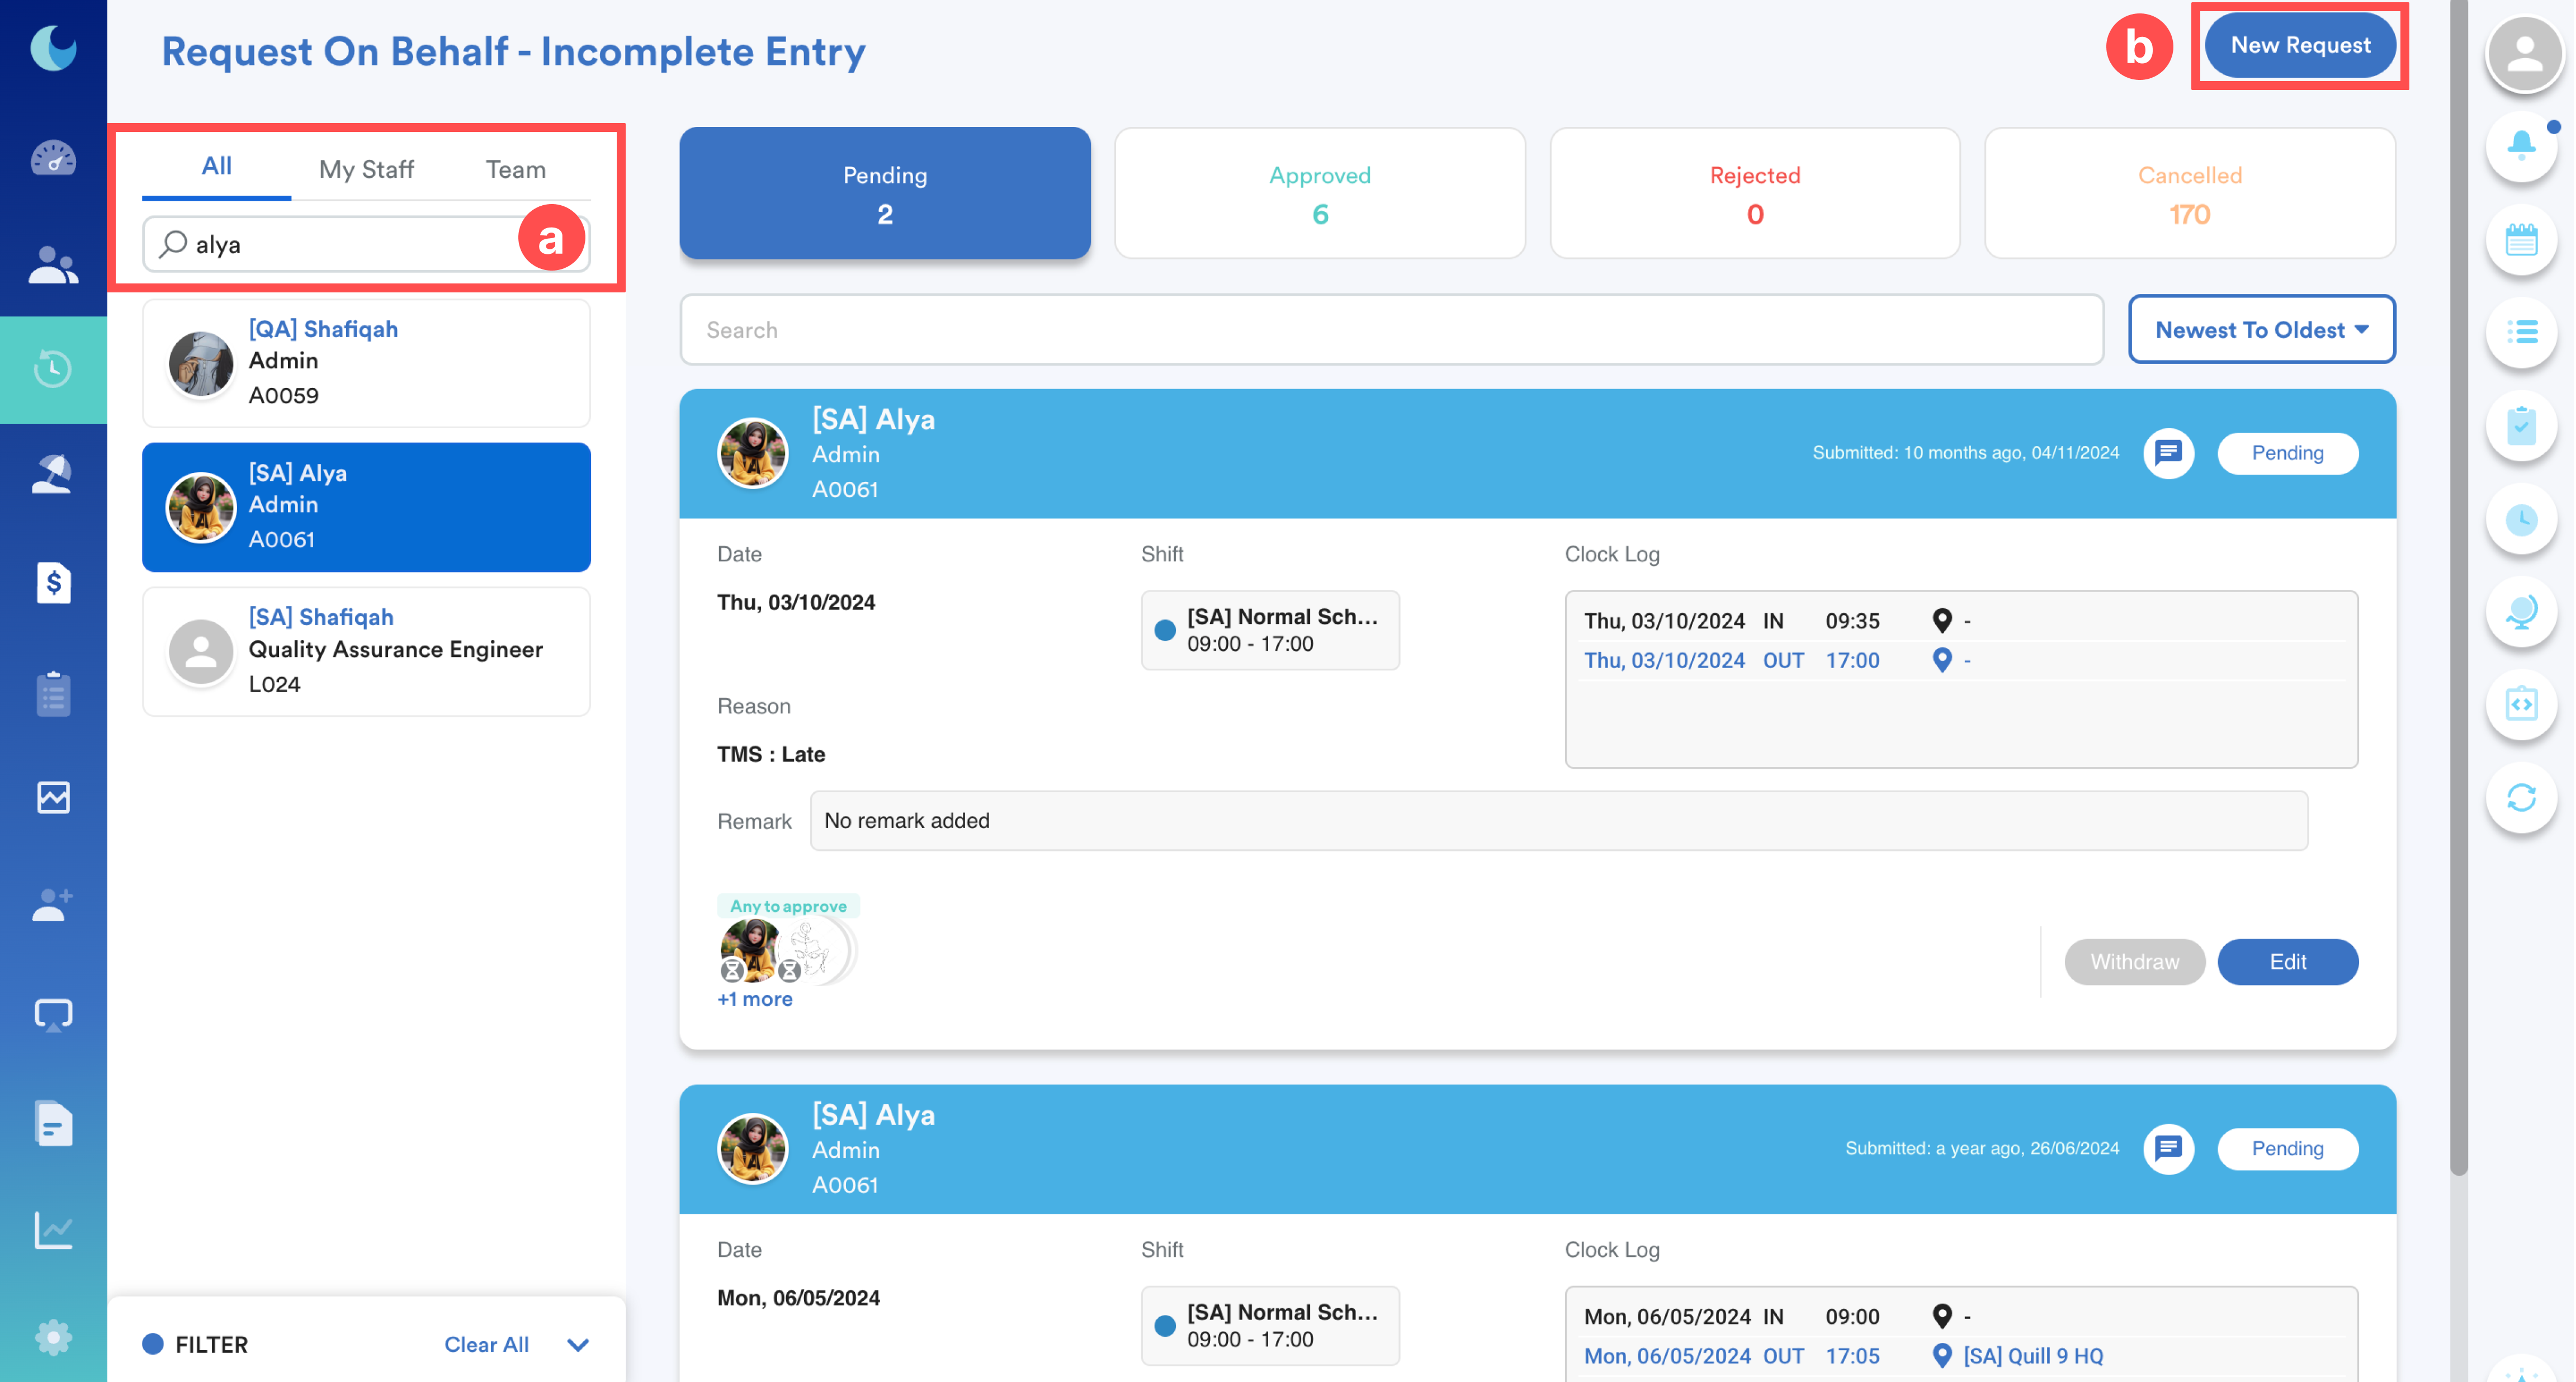This screenshot has width=2576, height=1382.
Task: Click the notification bell icon
Action: pyautogui.click(x=2521, y=146)
